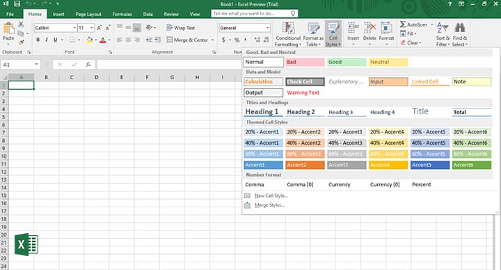501x270 pixels.
Task: Expand Merge & Center dropdown arrow
Action: coord(212,40)
